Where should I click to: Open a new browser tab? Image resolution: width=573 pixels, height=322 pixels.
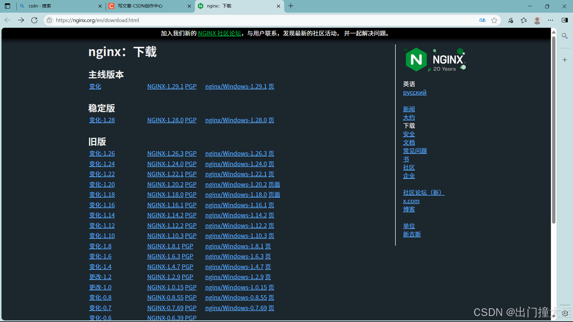pyautogui.click(x=291, y=6)
